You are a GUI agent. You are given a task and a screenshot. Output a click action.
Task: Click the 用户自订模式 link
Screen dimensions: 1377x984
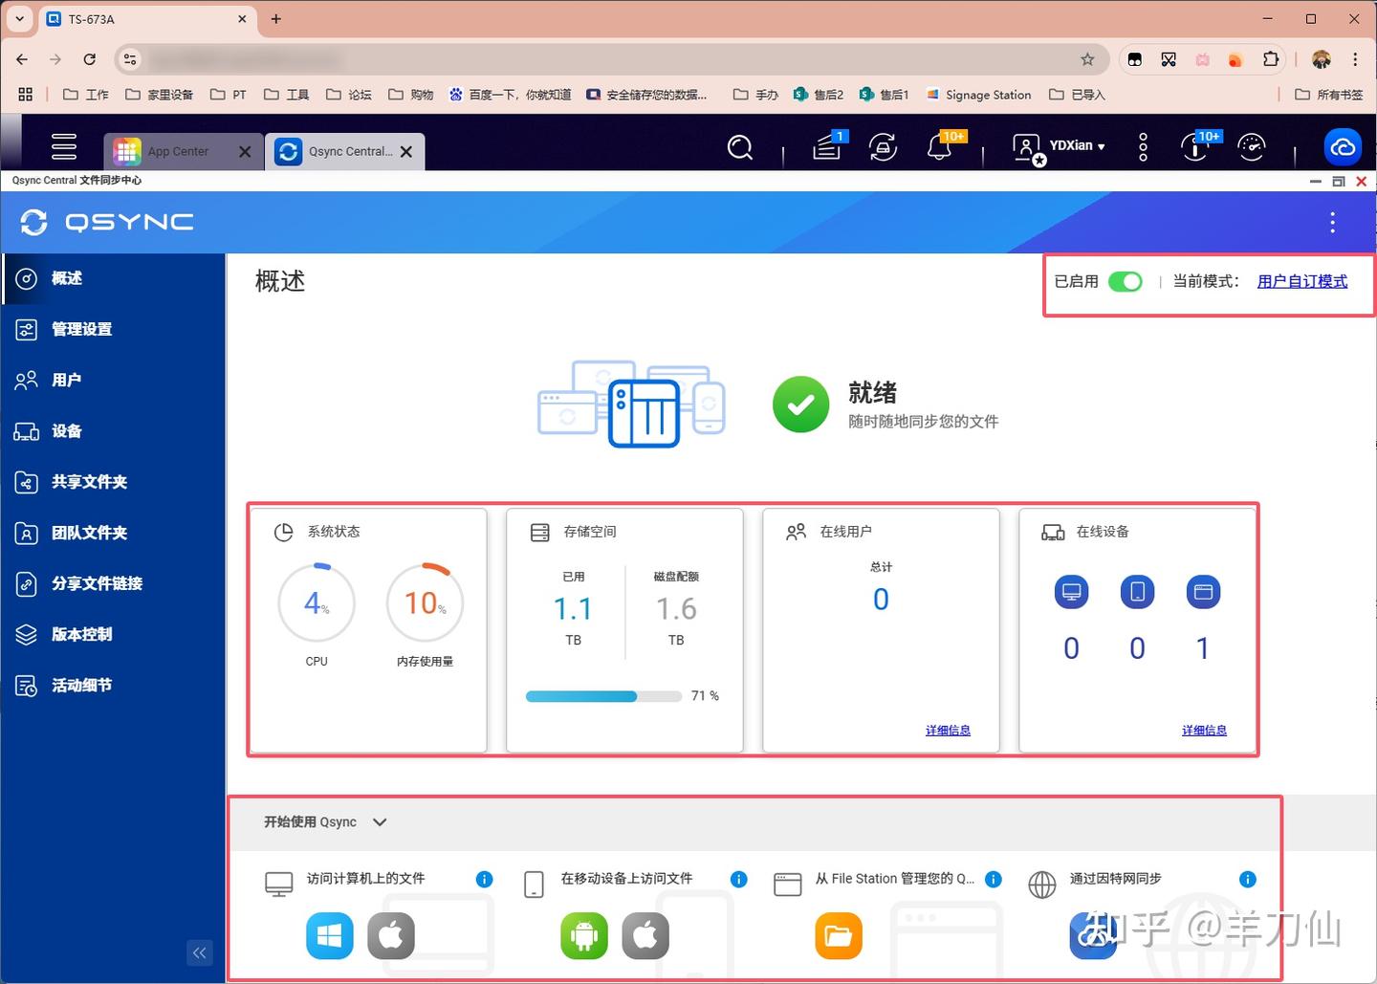(1302, 281)
